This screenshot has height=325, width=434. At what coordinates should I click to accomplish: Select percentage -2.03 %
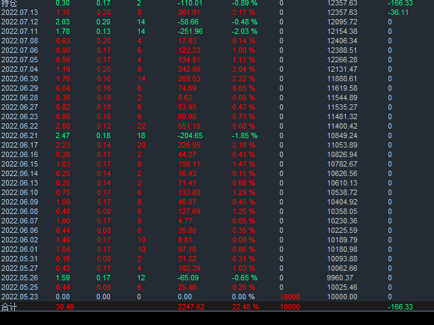245,31
